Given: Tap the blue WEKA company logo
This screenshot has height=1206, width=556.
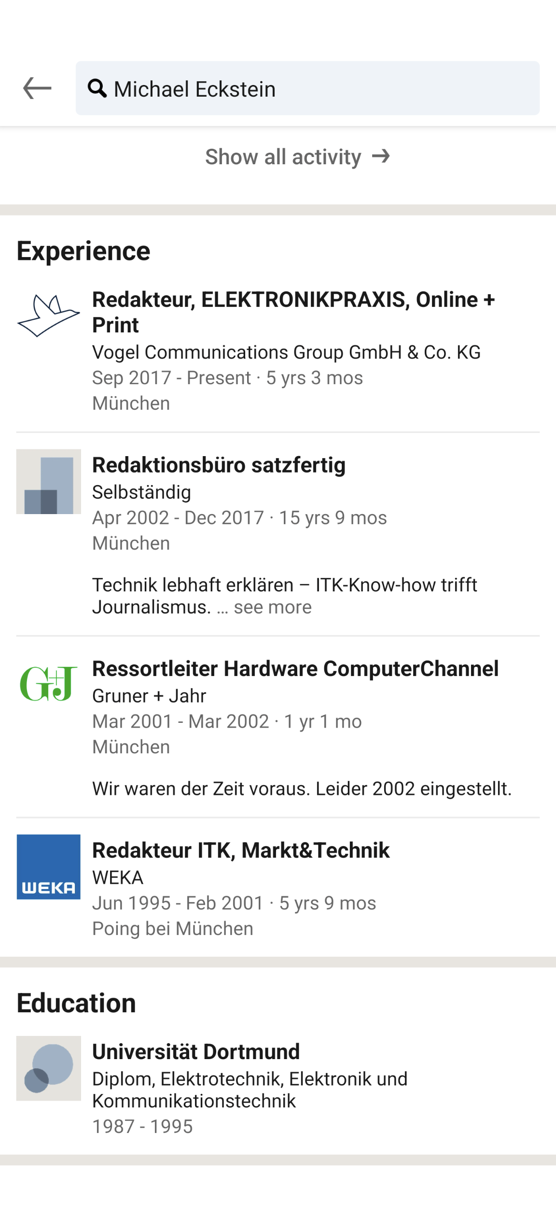Looking at the screenshot, I should pos(48,866).
